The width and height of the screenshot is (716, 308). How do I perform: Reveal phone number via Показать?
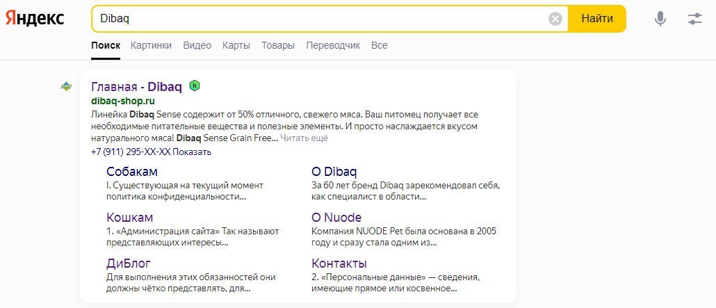click(192, 152)
